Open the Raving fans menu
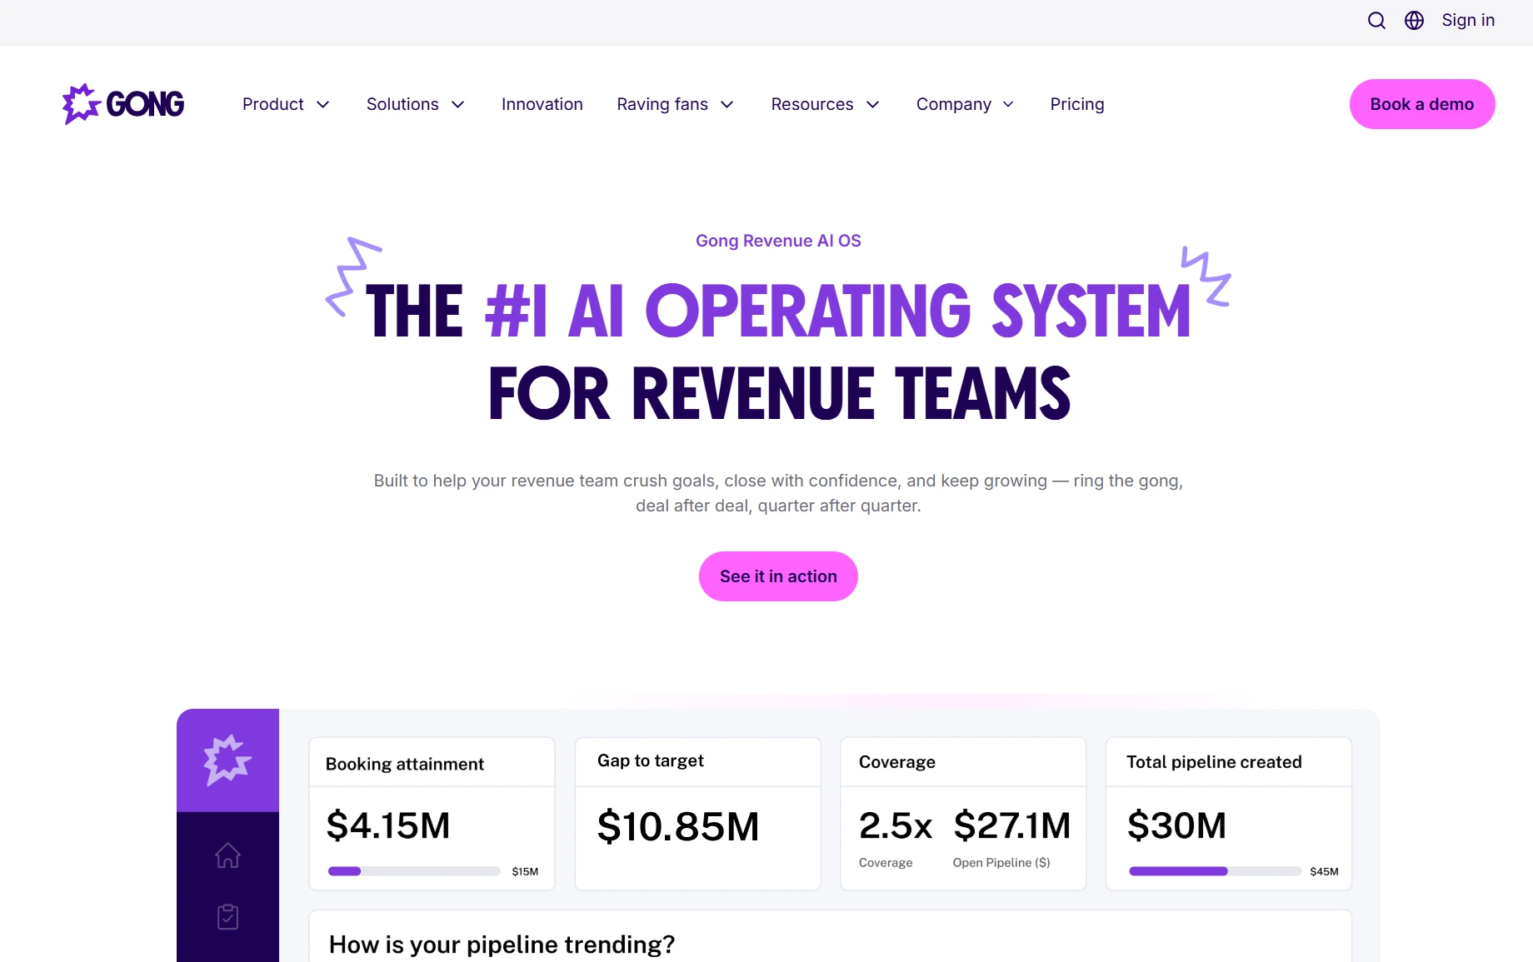1533x962 pixels. 662,104
